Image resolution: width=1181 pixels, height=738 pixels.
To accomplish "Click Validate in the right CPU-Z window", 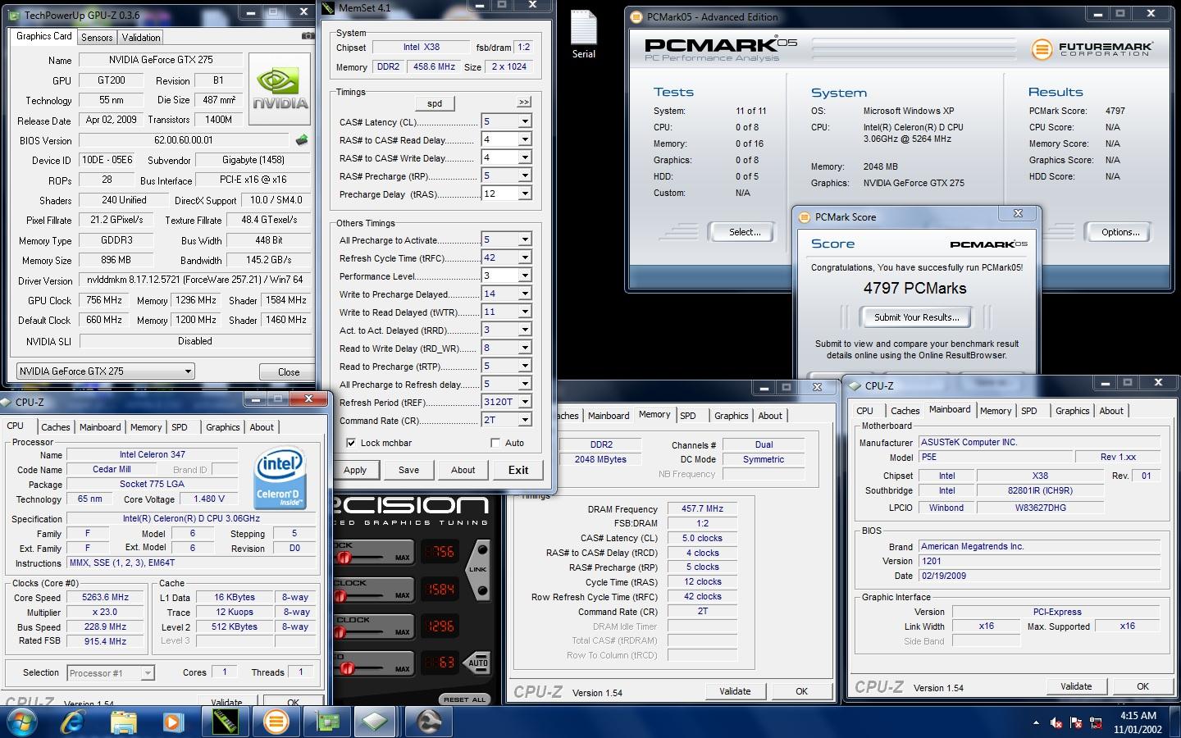I will click(1076, 686).
